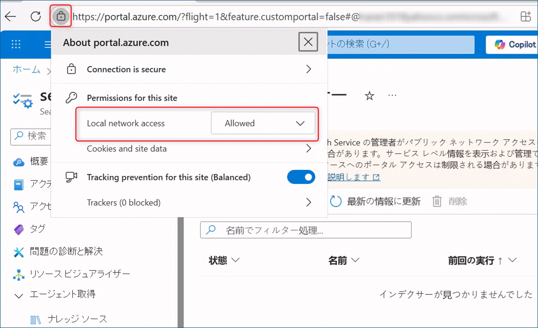Click the page refresh button in the browser toolbar

coord(36,17)
